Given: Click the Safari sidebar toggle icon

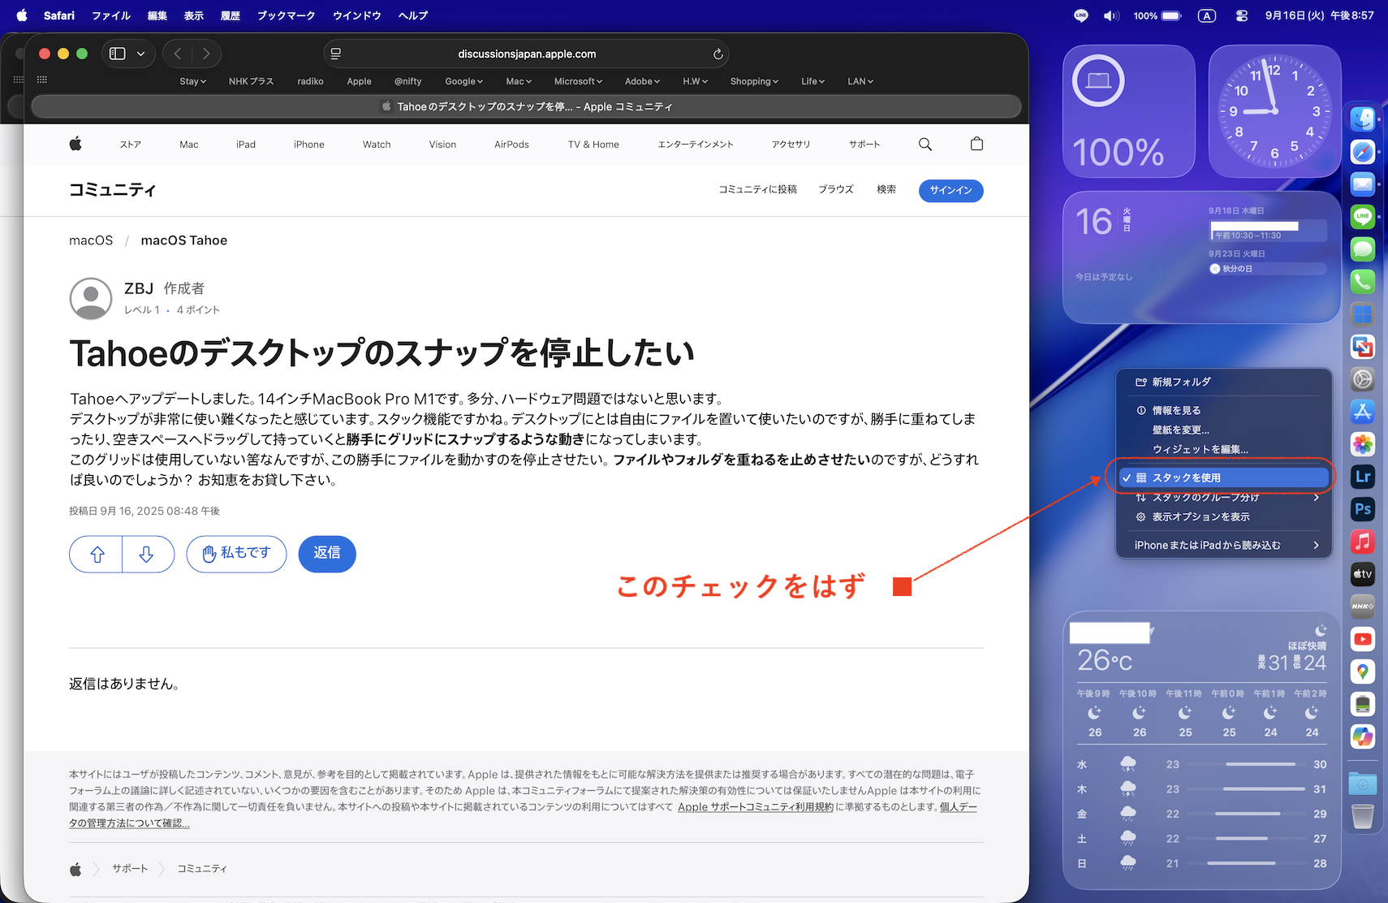Looking at the screenshot, I should (x=118, y=54).
